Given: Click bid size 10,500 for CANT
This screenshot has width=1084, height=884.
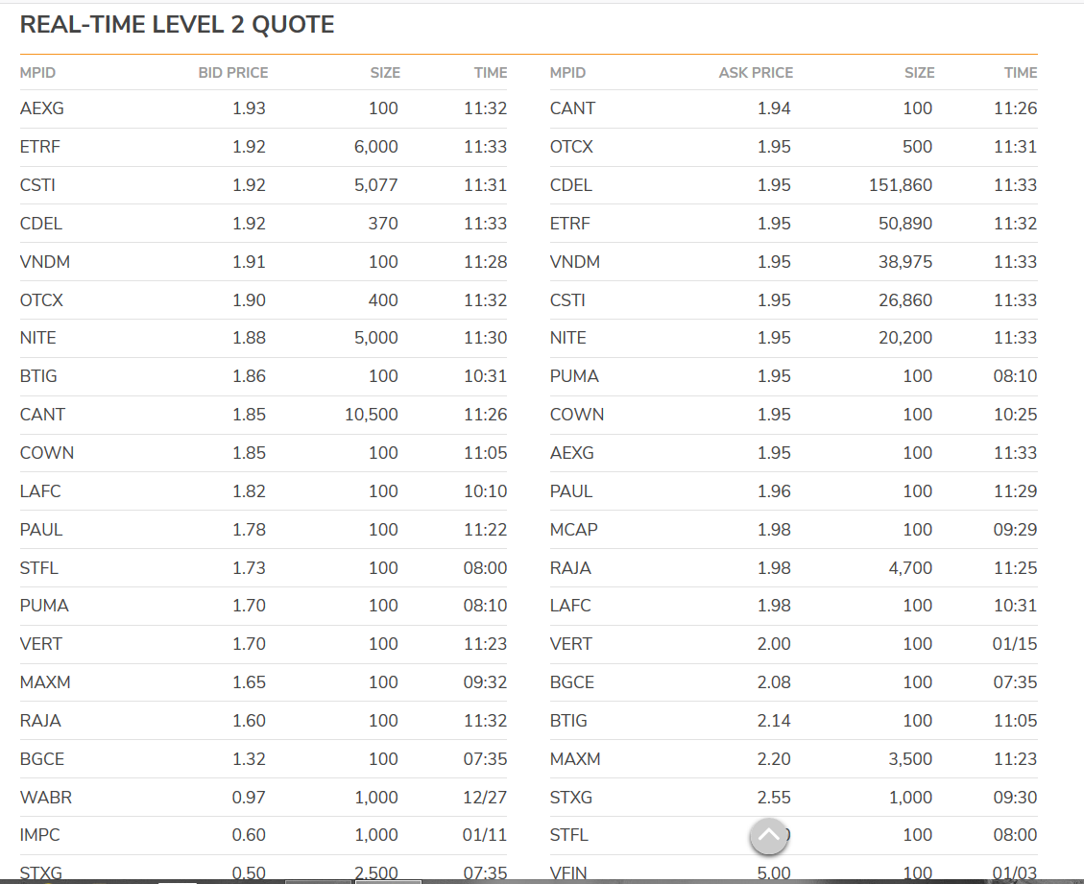Looking at the screenshot, I should (x=372, y=415).
